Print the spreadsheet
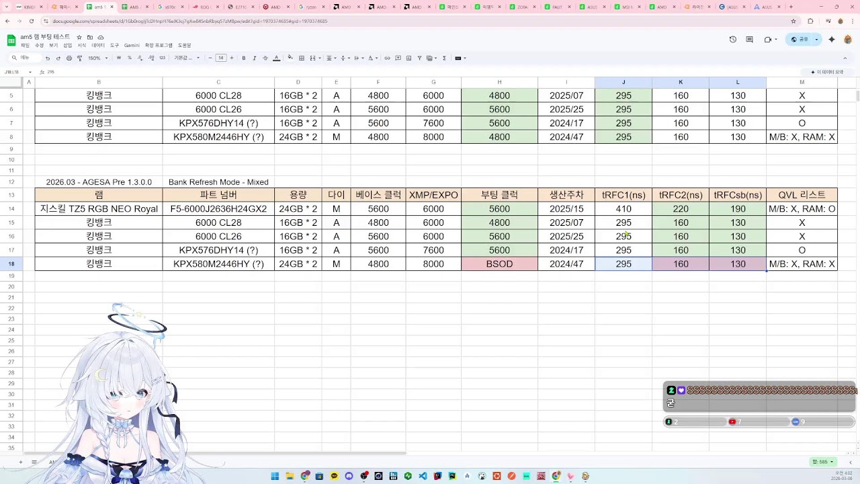This screenshot has height=484, width=860. (69, 58)
